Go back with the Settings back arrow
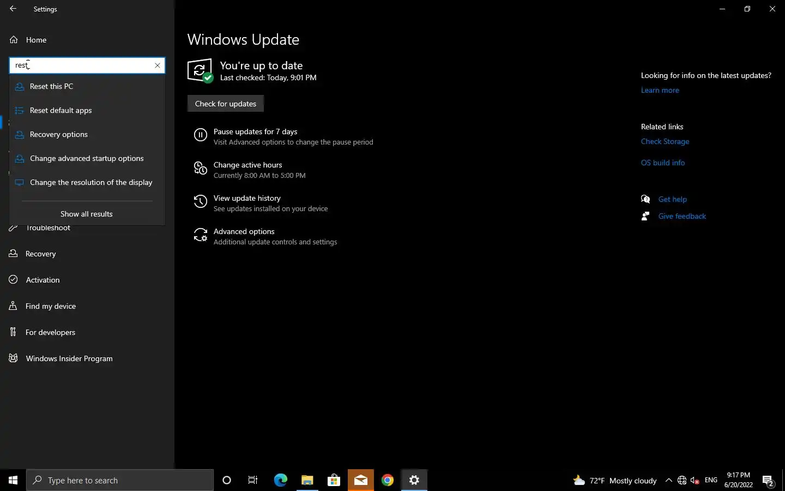785x491 pixels. pos(13,9)
